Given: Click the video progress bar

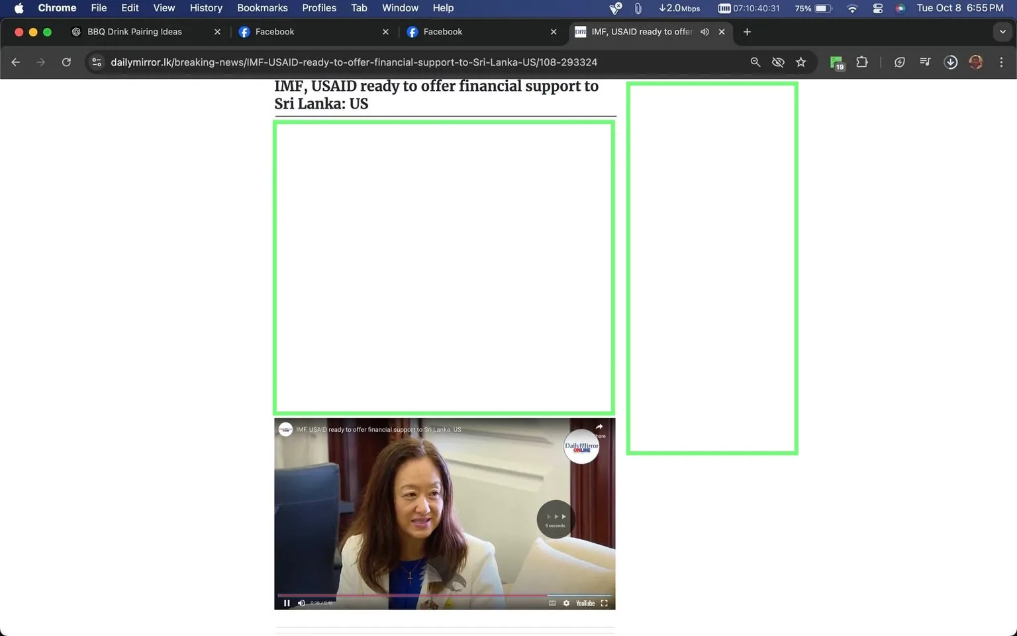Looking at the screenshot, I should click(444, 595).
